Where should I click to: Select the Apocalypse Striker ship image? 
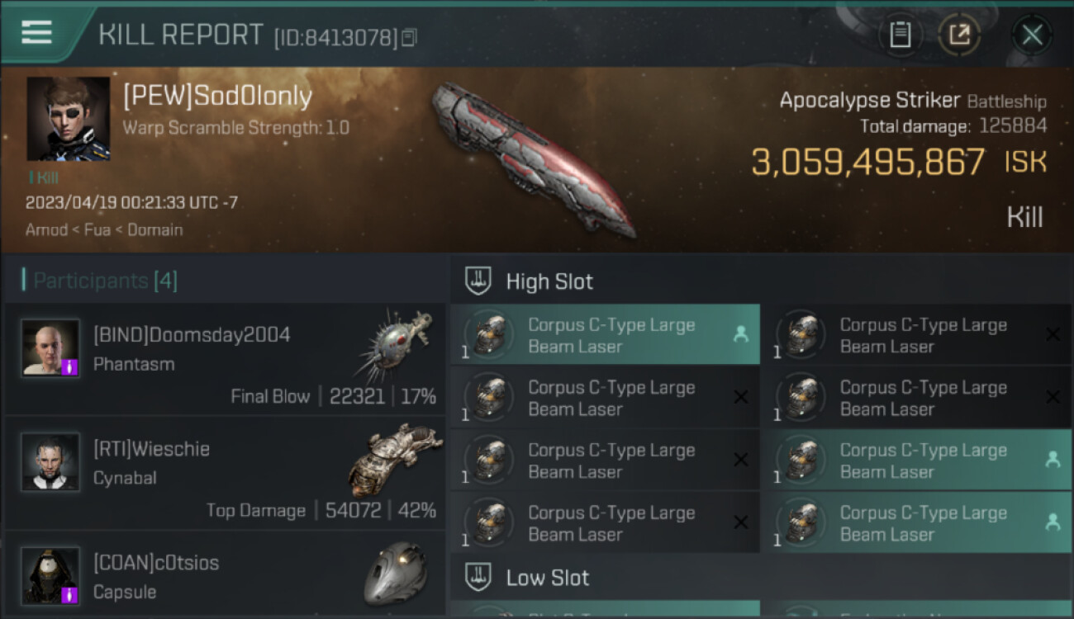[x=534, y=159]
